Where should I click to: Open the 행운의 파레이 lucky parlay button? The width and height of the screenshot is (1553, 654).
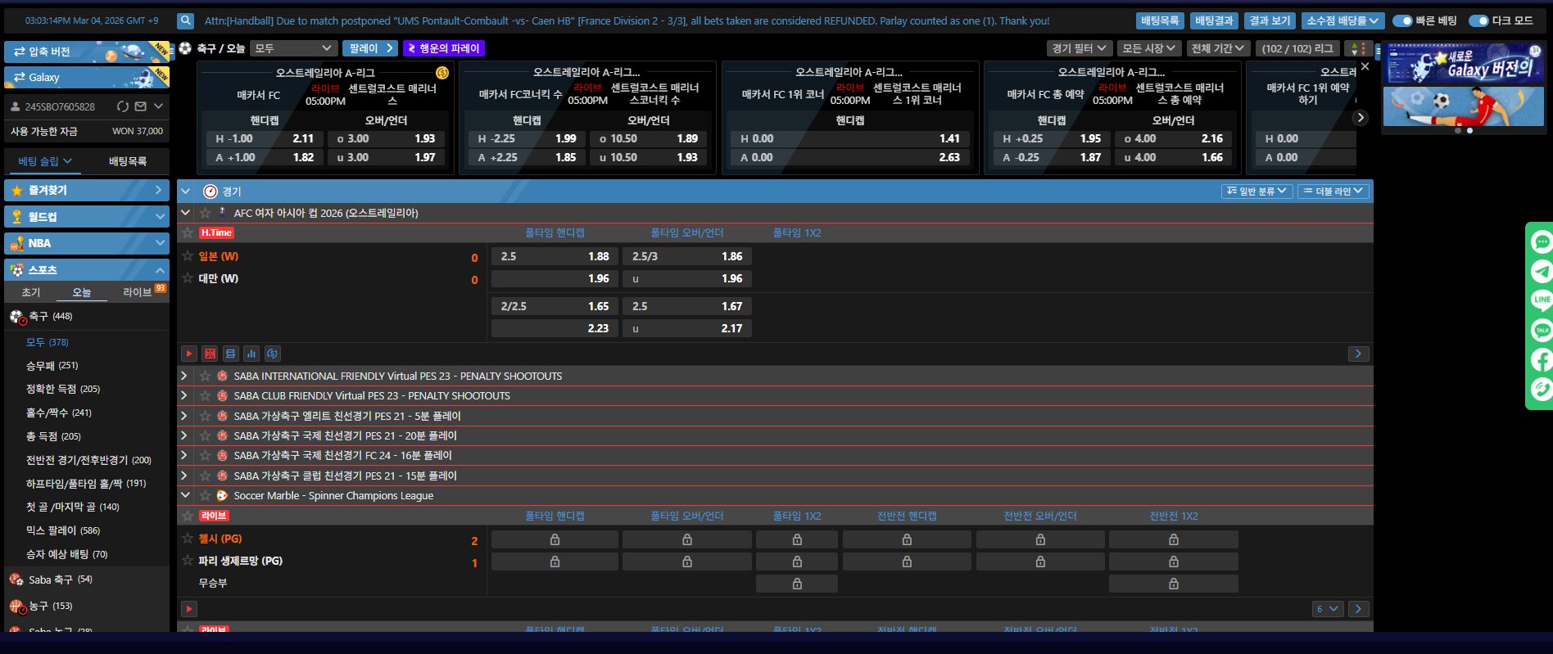[x=443, y=48]
